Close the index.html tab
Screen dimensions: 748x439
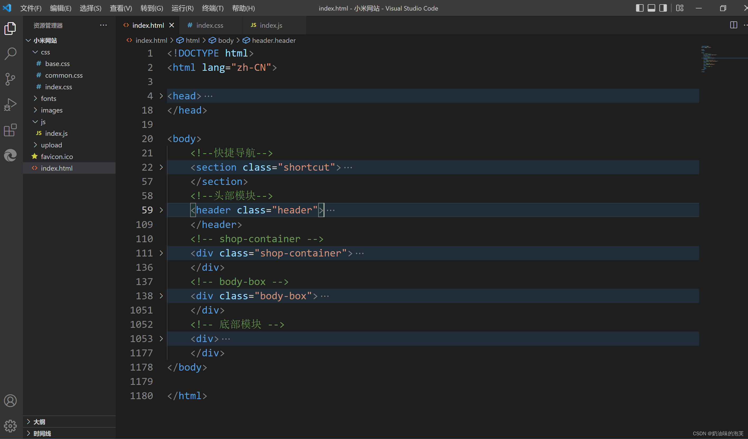point(172,26)
